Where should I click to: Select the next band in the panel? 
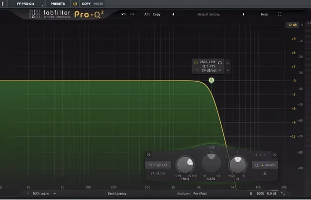(x=264, y=155)
